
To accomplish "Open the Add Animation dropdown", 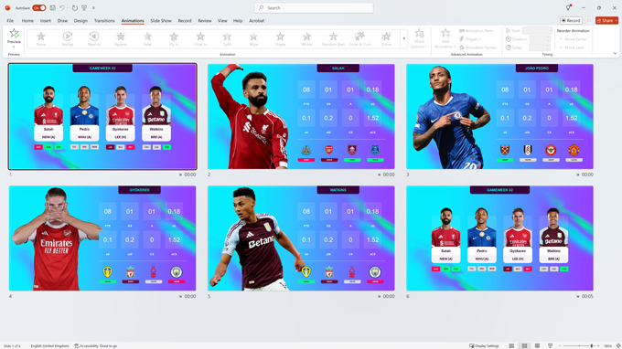I will coord(445,38).
